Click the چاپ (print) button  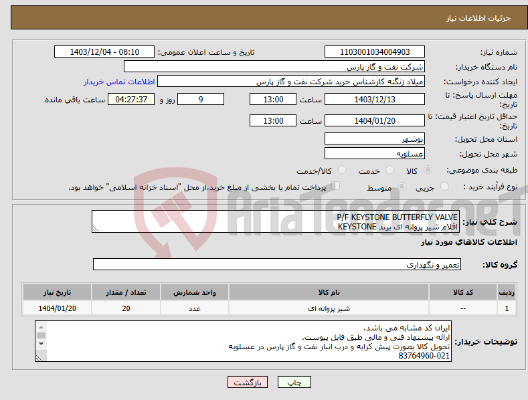[294, 382]
